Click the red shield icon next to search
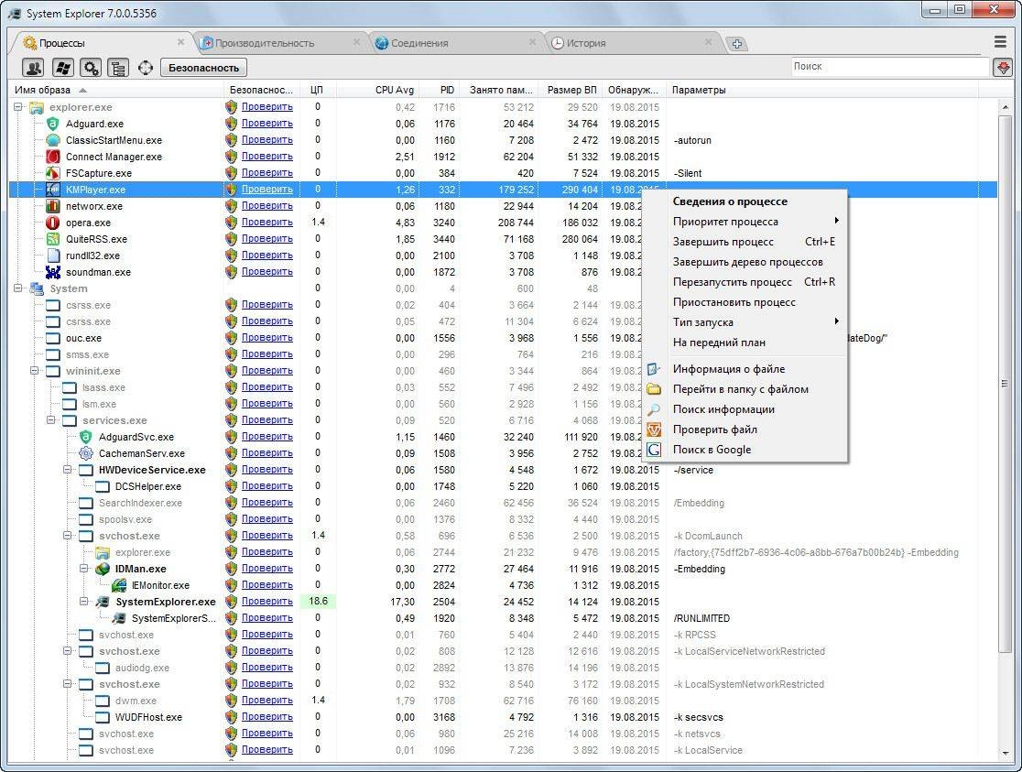 click(1003, 67)
